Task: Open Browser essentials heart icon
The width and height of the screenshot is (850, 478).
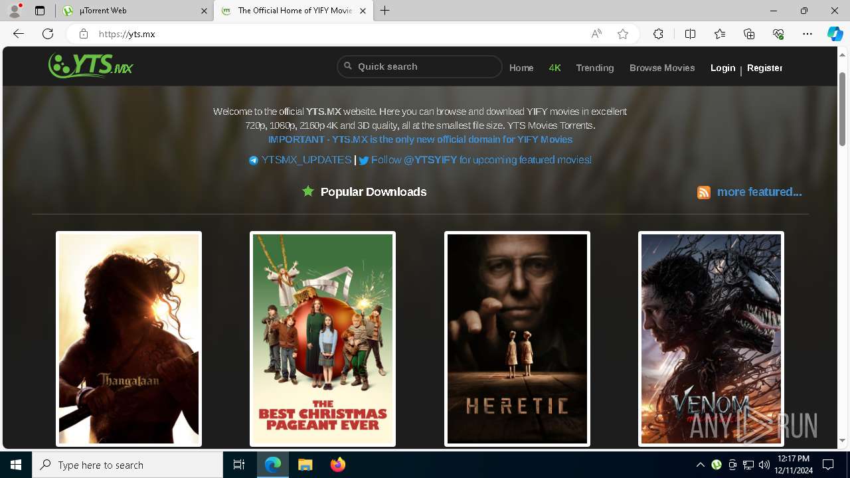Action: 778,34
